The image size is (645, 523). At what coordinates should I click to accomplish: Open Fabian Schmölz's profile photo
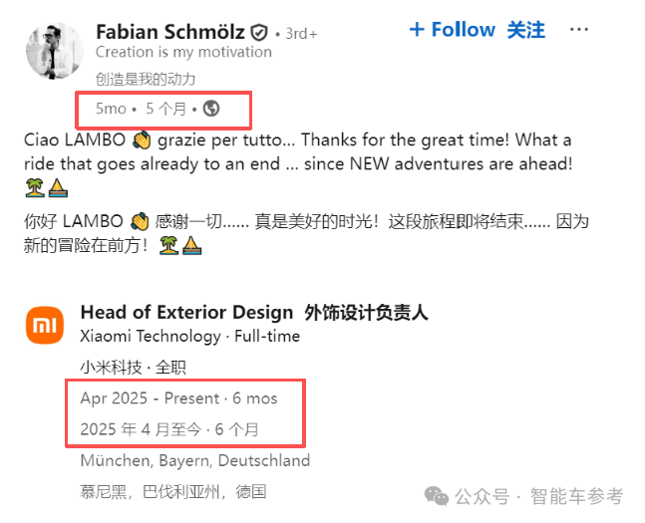[x=54, y=51]
